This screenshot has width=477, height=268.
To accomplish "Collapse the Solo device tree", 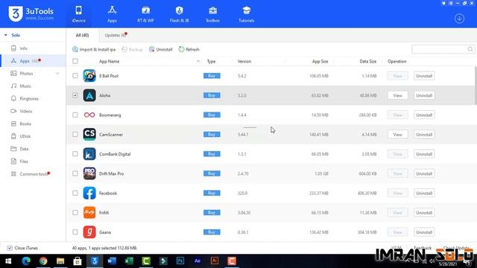I will [x=6, y=35].
